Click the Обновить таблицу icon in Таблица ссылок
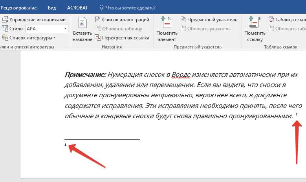Screen dimensions: 306x182 pyautogui.click(x=271, y=28)
